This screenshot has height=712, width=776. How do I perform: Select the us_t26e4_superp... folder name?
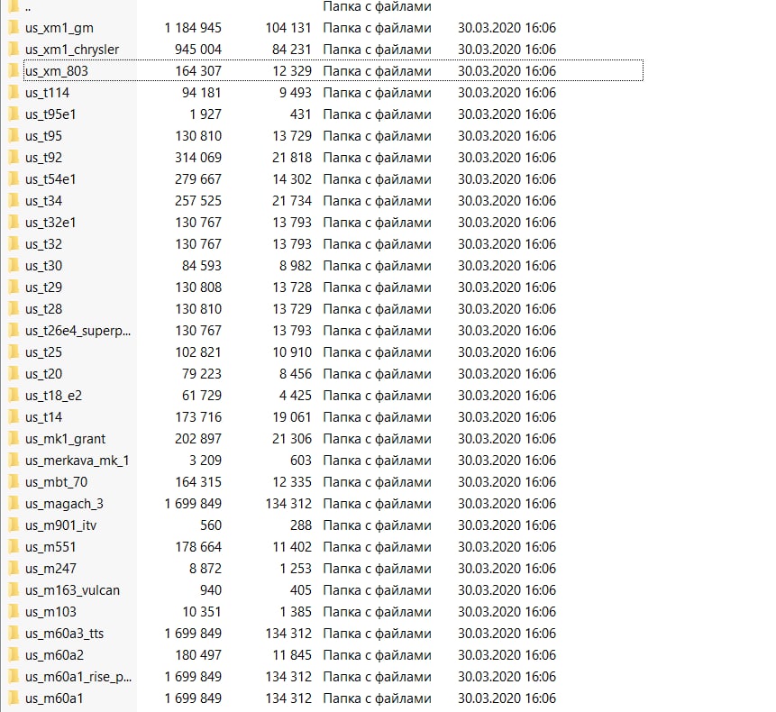point(78,331)
